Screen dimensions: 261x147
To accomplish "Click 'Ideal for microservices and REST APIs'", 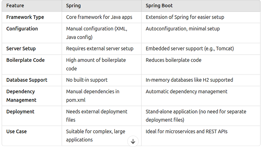I will (187, 132).
